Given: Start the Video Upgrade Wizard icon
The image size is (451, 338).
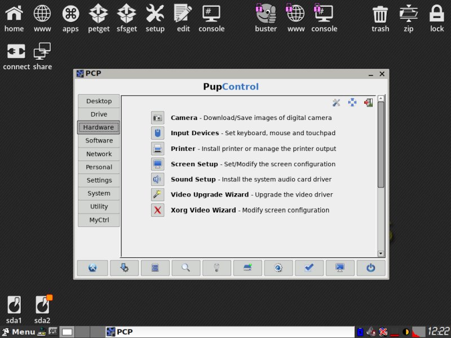Looking at the screenshot, I should coord(158,194).
